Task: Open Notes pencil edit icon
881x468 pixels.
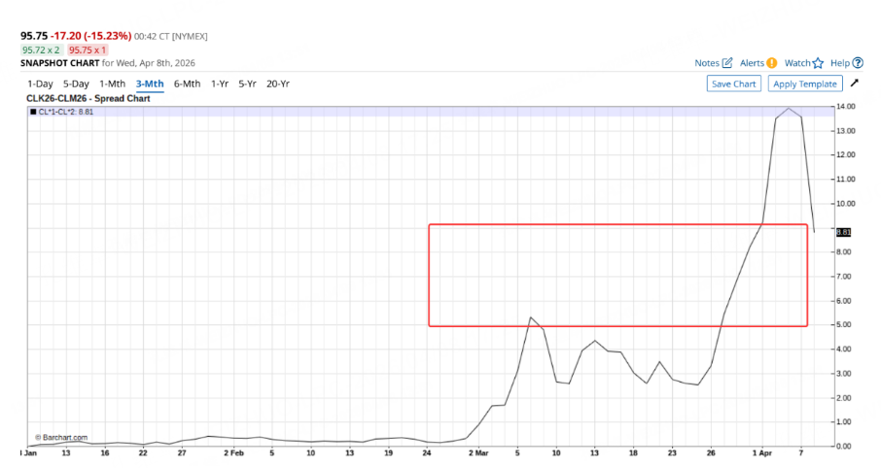Action: click(727, 63)
